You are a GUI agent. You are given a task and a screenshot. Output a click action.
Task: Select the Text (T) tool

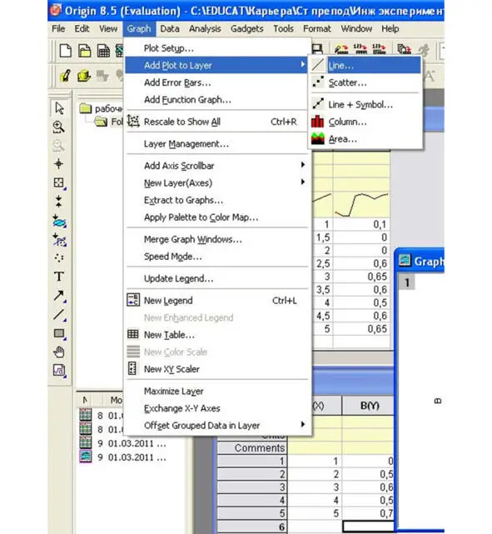coord(59,277)
